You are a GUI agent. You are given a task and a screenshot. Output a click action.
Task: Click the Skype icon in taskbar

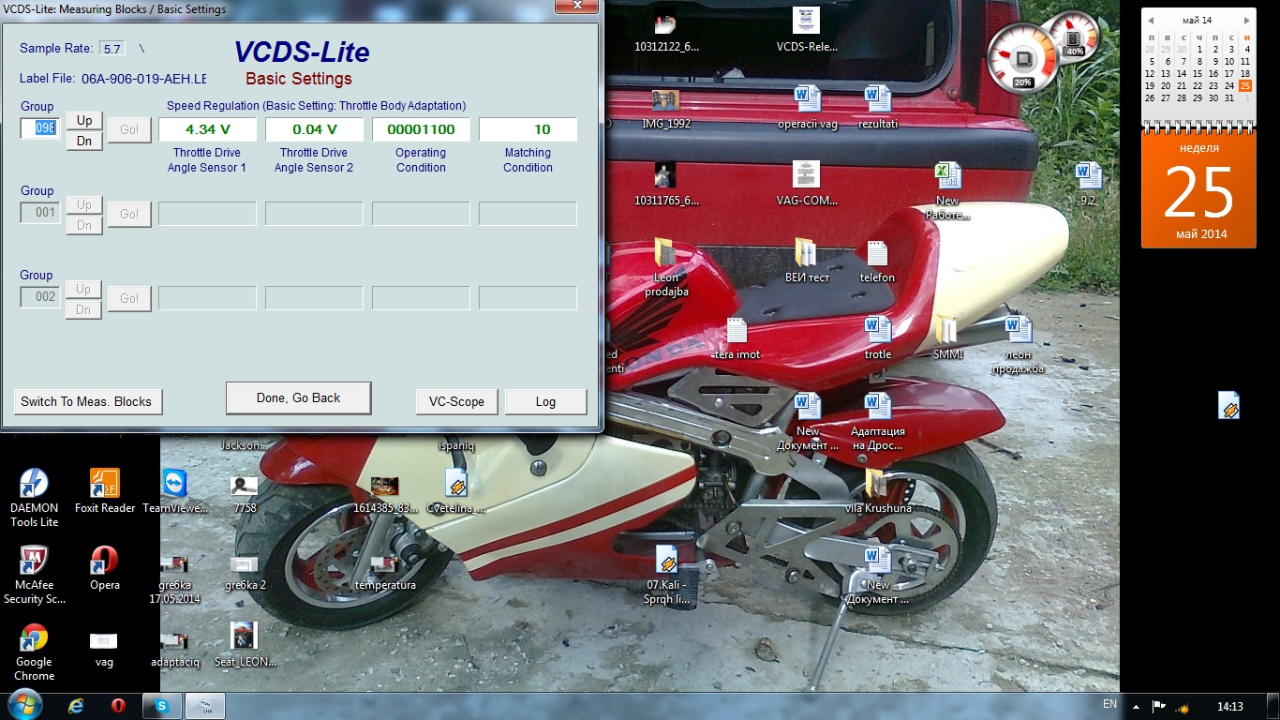point(161,706)
